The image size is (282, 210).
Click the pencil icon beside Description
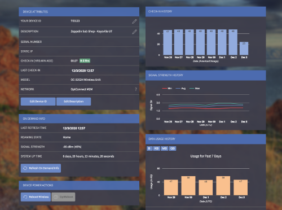click(134, 32)
